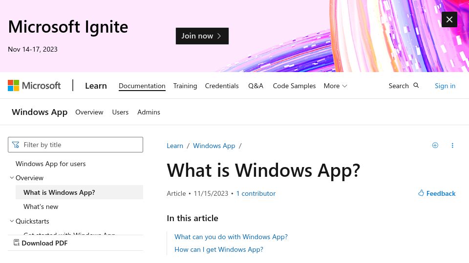The image size is (469, 263).
Task: Click the Sign in link
Action: coord(445,86)
